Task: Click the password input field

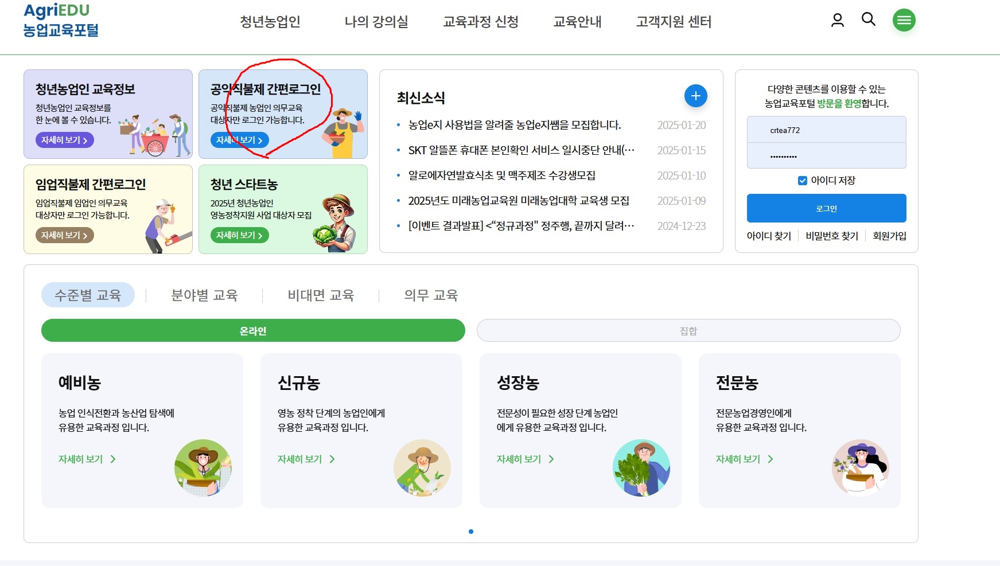Action: coord(826,155)
